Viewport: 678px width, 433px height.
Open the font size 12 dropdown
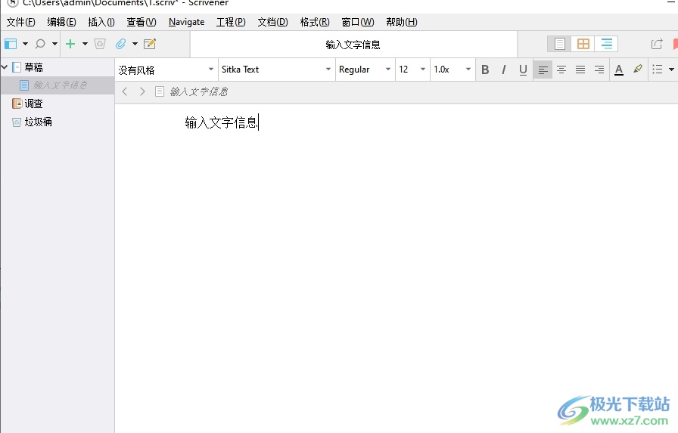click(412, 70)
